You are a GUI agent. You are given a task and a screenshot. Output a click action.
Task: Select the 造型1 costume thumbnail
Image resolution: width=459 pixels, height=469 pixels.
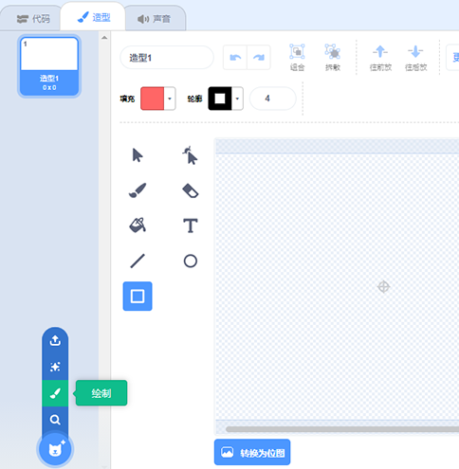click(49, 66)
